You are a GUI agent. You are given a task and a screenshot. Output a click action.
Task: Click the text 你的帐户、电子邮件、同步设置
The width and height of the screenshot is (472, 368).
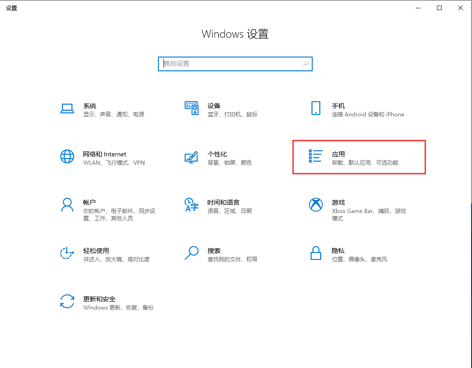tap(119, 215)
